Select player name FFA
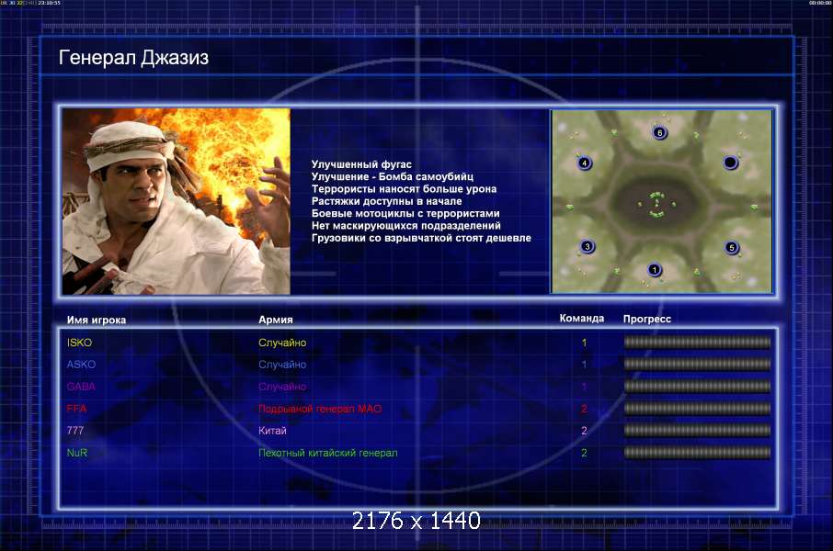This screenshot has width=833, height=551. pos(76,409)
